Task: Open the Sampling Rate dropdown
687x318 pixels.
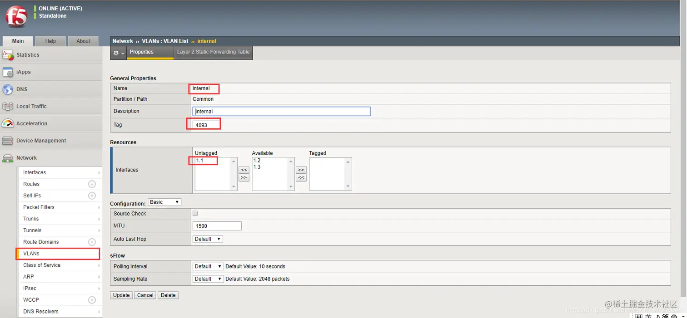Action: coord(208,279)
